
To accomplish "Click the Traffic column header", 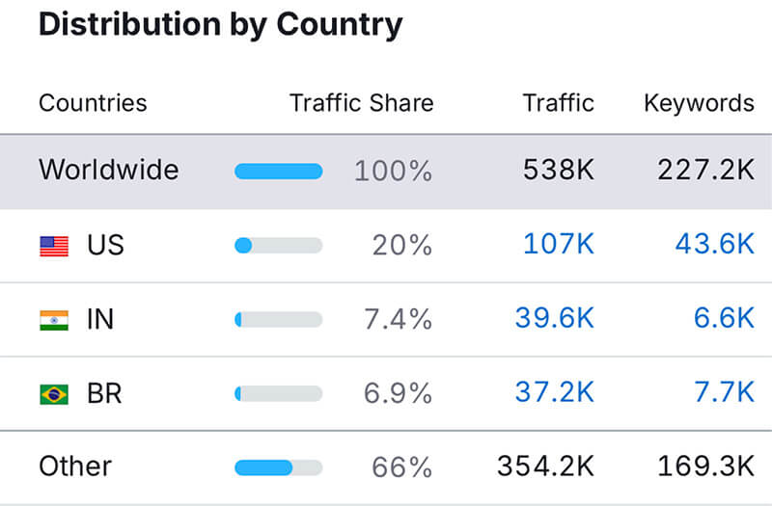I will (558, 103).
